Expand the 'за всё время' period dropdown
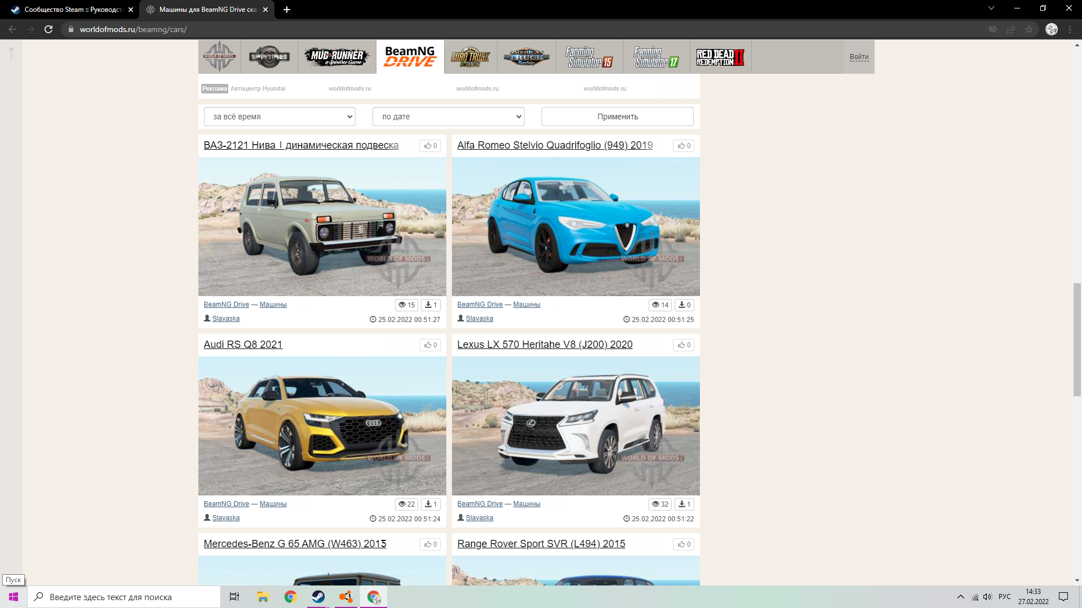The image size is (1082, 608). click(280, 117)
